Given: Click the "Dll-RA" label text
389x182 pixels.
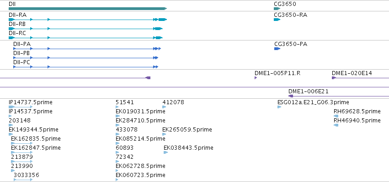Looking at the screenshot, I should [x=17, y=15].
